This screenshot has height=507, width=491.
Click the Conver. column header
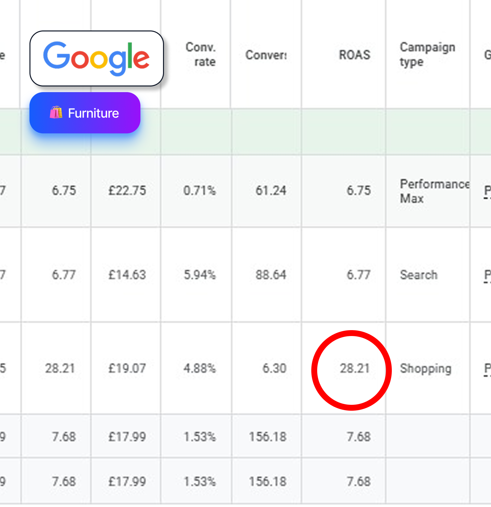tap(266, 55)
